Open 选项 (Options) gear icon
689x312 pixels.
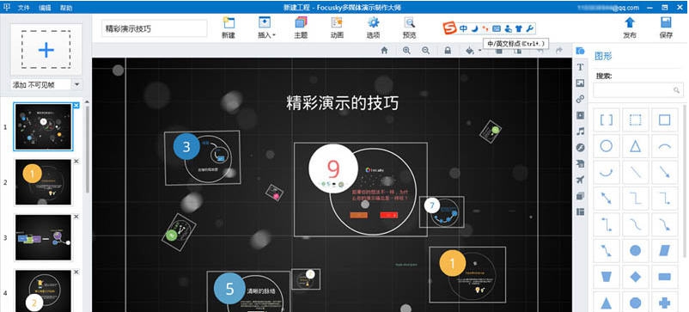tap(373, 23)
